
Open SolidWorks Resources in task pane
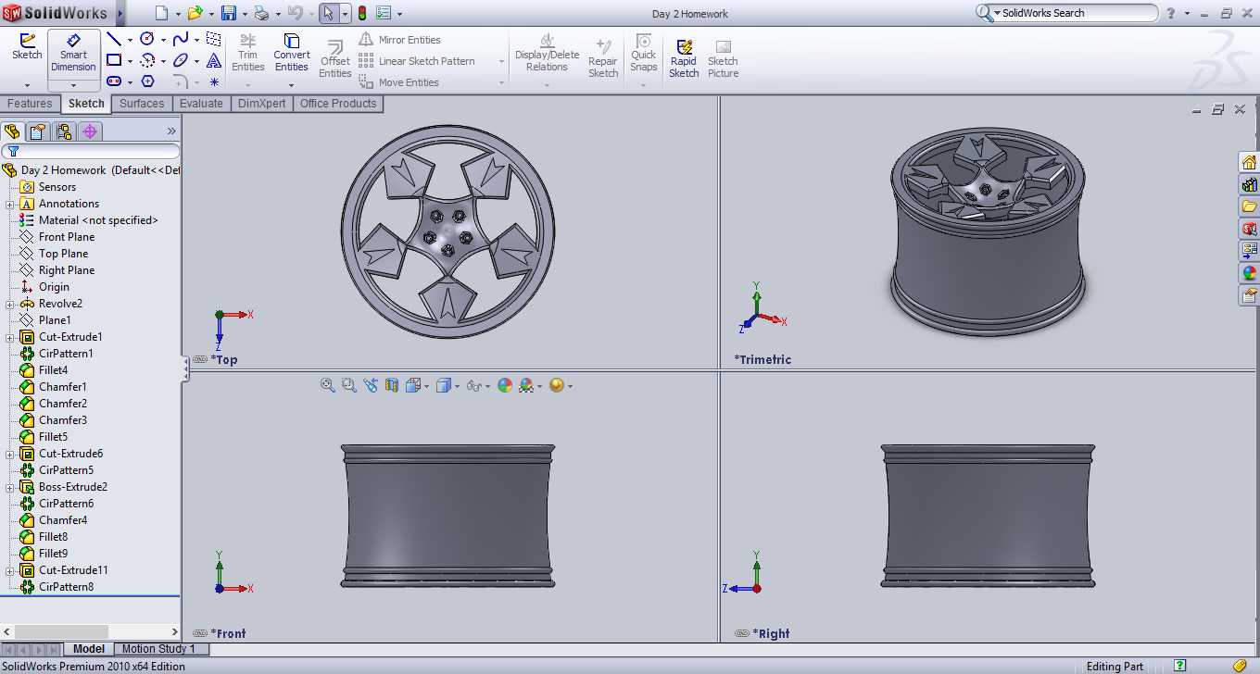pyautogui.click(x=1249, y=162)
